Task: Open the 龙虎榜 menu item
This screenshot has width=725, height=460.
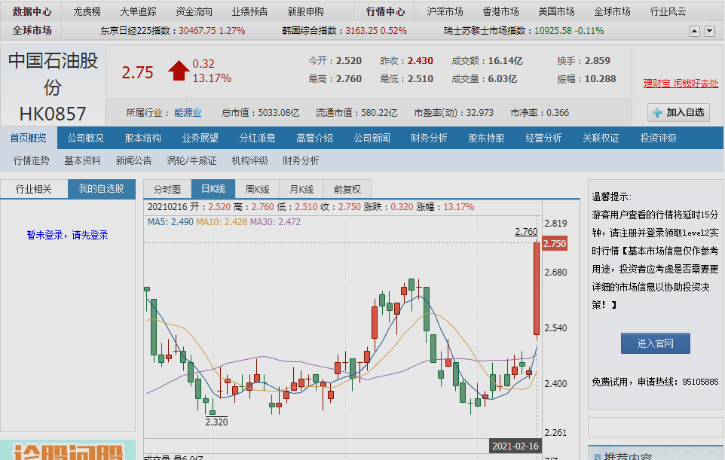Action: pos(87,11)
